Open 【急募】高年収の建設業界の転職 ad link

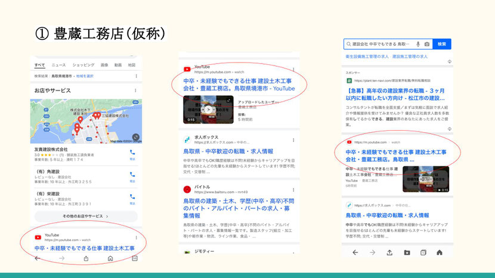(x=395, y=94)
